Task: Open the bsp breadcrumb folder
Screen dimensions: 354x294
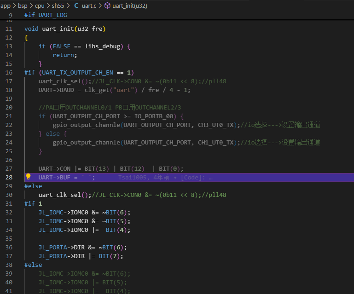Action: pyautogui.click(x=23, y=6)
